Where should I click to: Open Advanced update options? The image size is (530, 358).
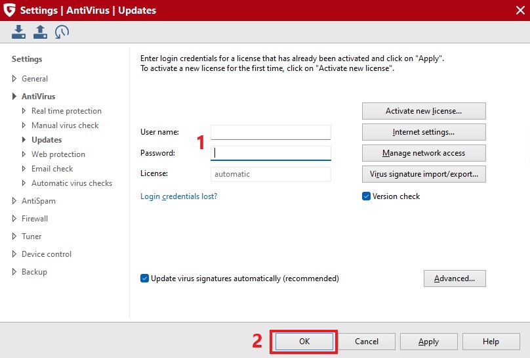(x=455, y=279)
